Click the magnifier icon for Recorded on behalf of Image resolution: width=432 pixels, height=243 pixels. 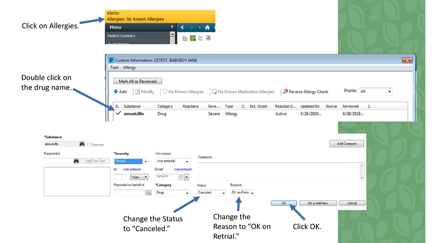point(148,192)
